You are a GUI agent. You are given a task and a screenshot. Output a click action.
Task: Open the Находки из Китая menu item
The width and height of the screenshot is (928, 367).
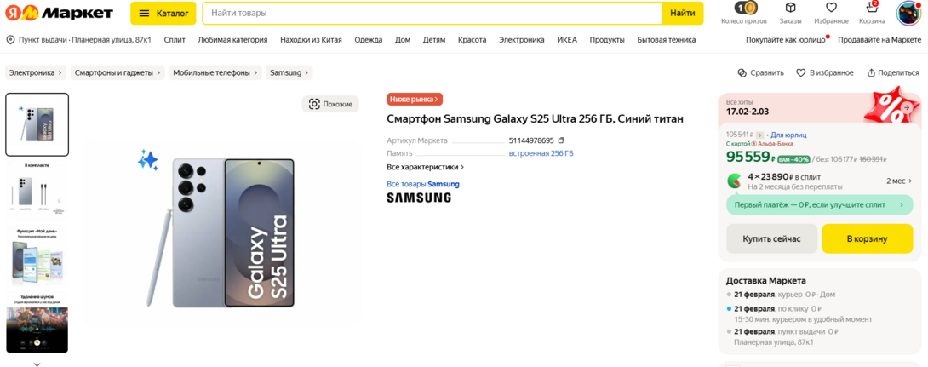(311, 40)
